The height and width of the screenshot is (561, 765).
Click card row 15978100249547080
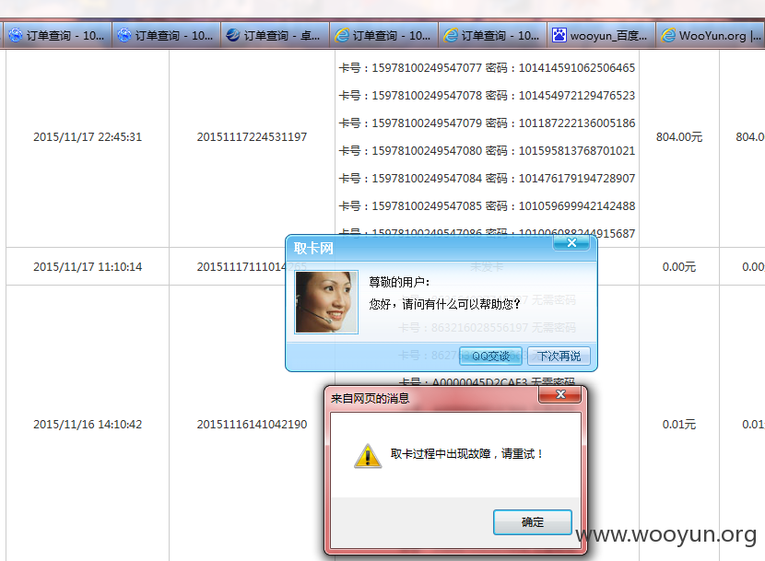pyautogui.click(x=487, y=151)
